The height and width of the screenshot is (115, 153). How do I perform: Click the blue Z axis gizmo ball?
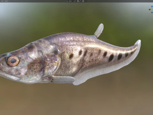coord(152,7)
